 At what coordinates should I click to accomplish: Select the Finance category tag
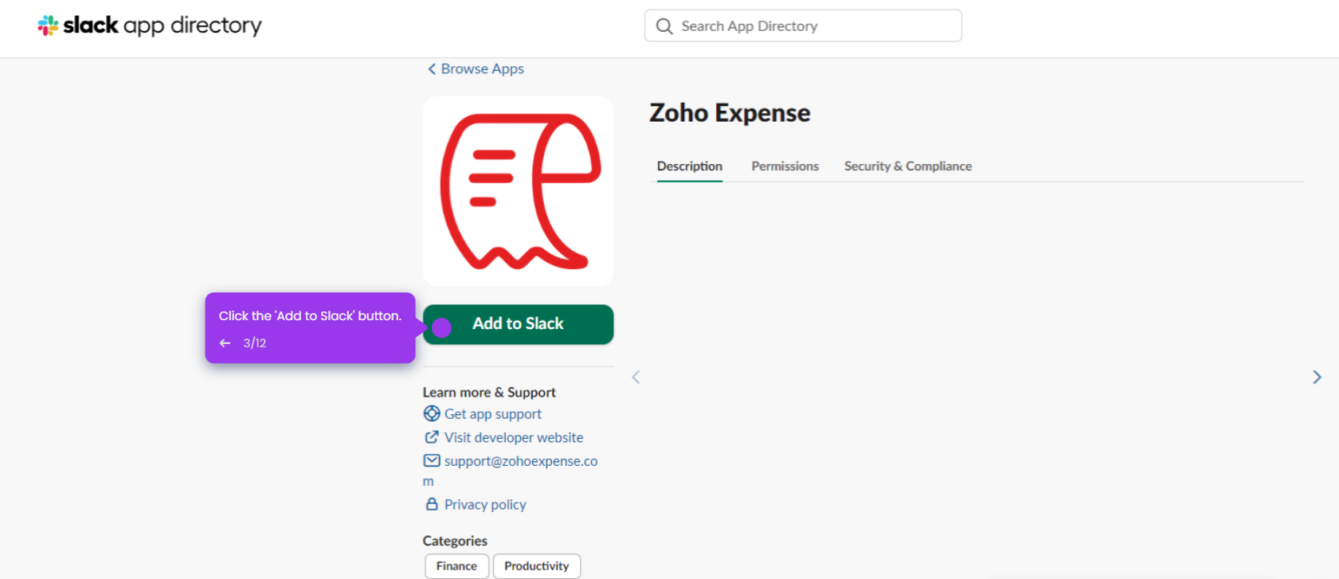coord(456,566)
